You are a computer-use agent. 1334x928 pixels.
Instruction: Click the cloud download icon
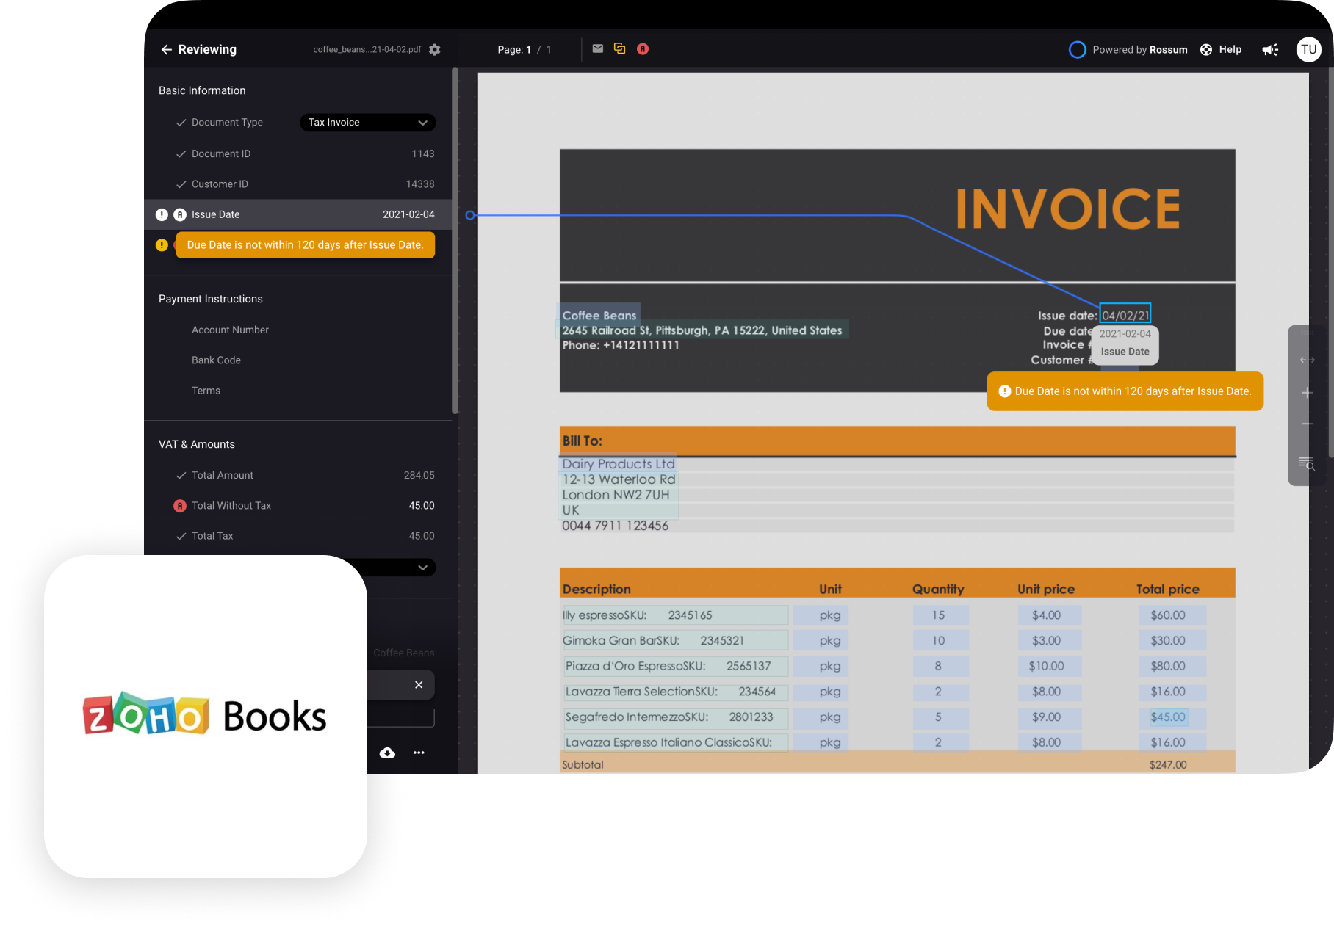387,753
